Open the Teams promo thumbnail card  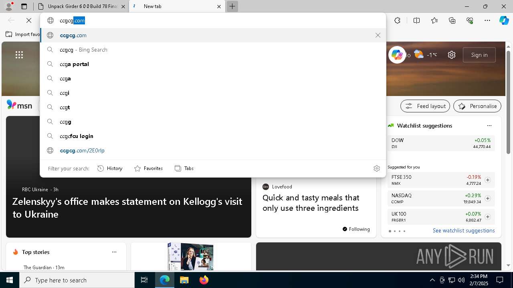click(191, 256)
